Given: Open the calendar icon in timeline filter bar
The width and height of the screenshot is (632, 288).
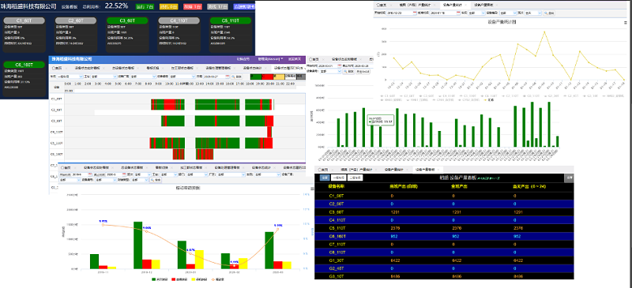Looking at the screenshot, I should pyautogui.click(x=228, y=76).
